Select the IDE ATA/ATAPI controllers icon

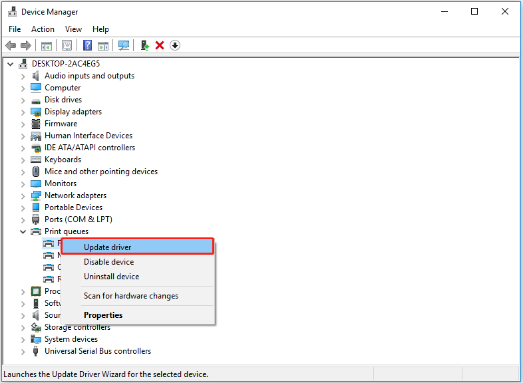pyautogui.click(x=36, y=148)
